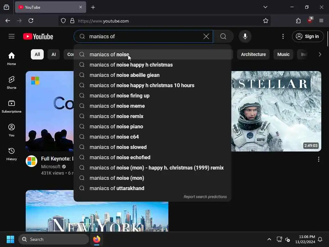Viewport: 329px width, 247px height.
Task: Reload the page in Firefox
Action: point(31,21)
